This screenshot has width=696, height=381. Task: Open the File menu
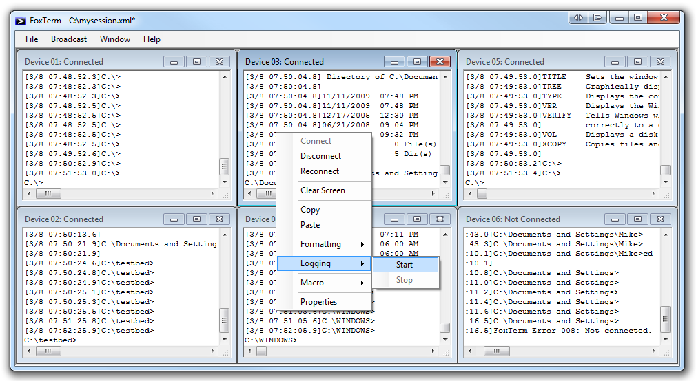pyautogui.click(x=32, y=39)
